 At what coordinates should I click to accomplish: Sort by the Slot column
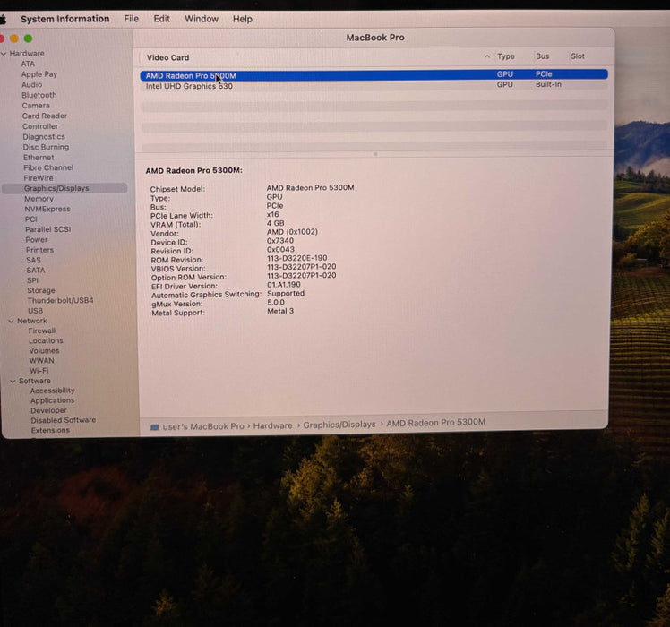pyautogui.click(x=577, y=56)
